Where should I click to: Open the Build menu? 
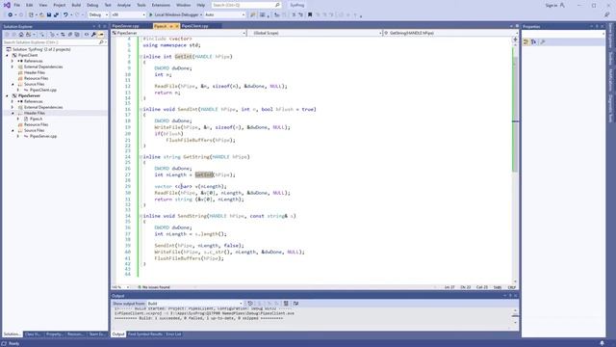pyautogui.click(x=76, y=5)
